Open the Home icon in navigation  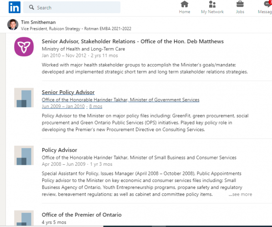tap(184, 5)
